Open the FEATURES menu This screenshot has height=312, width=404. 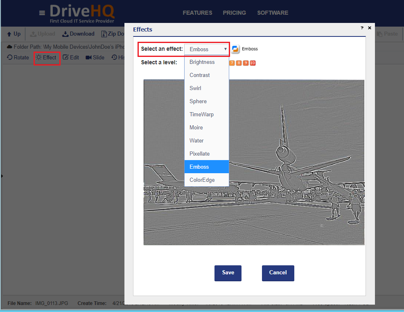(197, 13)
